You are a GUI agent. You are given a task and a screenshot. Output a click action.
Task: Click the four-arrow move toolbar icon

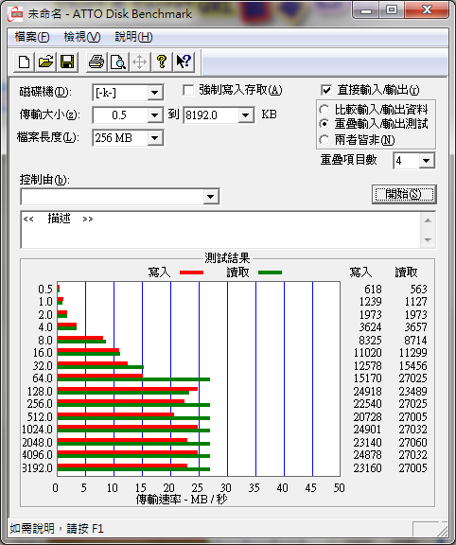click(139, 62)
